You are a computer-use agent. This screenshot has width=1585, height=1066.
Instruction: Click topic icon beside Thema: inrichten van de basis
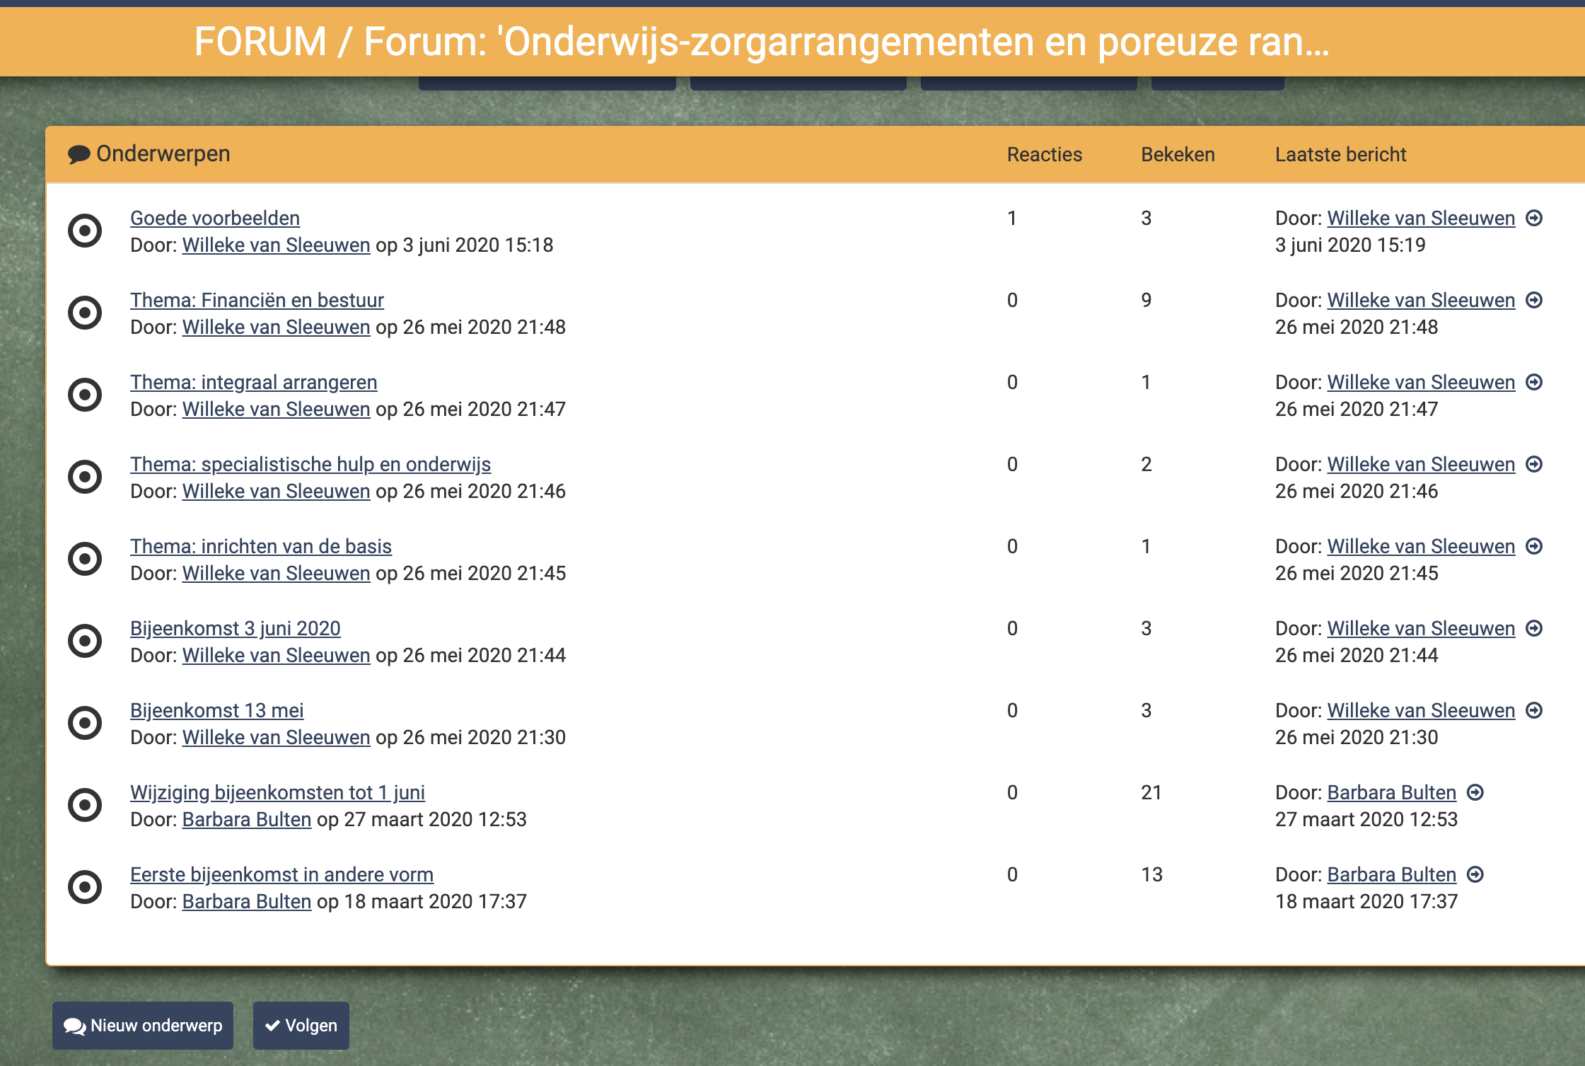point(85,559)
